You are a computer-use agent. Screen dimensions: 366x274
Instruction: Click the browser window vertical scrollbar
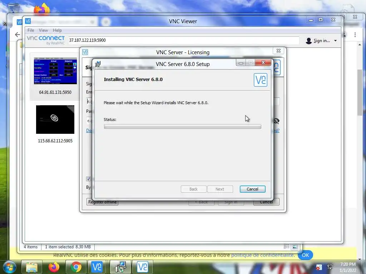click(360, 92)
